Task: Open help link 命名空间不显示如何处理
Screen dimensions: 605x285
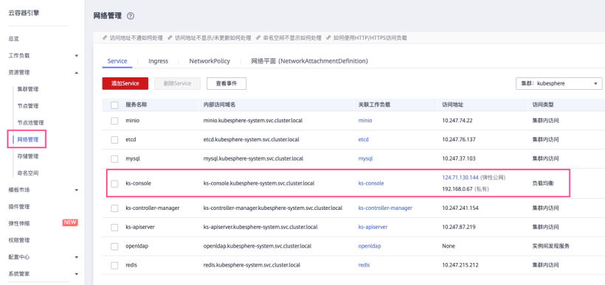Action: coord(292,38)
